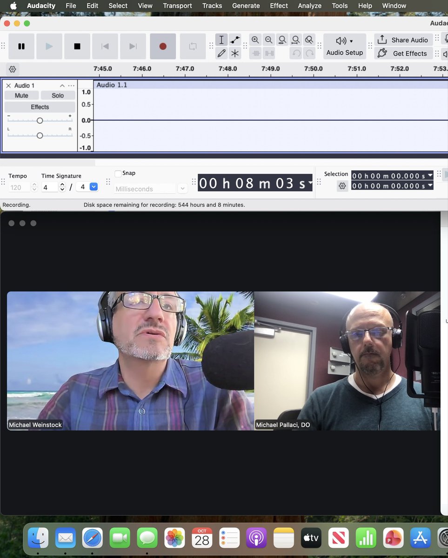Open the Effects panel on Audio 1
The height and width of the screenshot is (558, 448).
pos(40,106)
